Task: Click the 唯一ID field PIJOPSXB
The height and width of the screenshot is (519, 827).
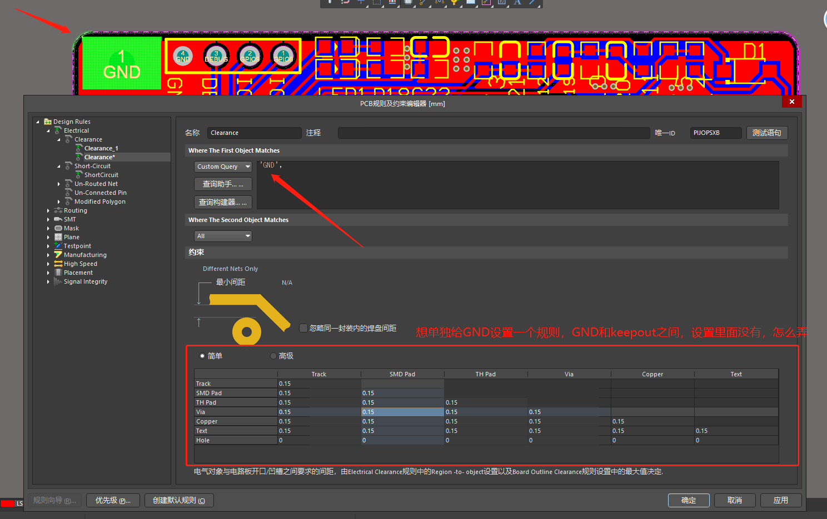Action: coord(716,133)
